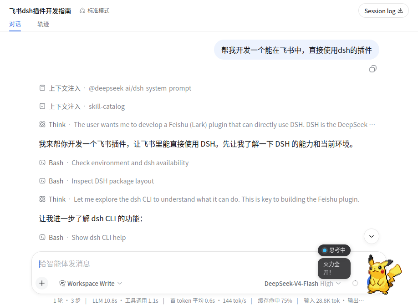Click the 首 token 平均 0.6s status entry
The image size is (418, 305).
pyautogui.click(x=193, y=301)
